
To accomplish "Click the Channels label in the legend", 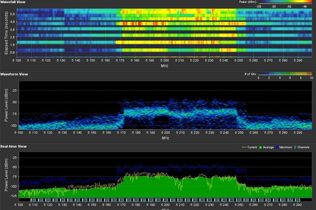I will click(x=303, y=147).
